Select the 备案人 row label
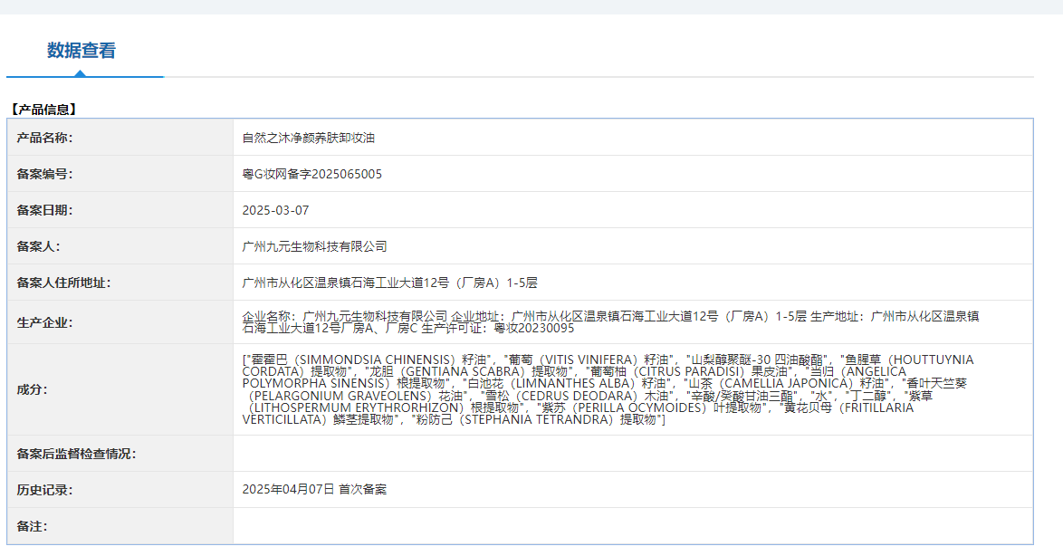 pyautogui.click(x=38, y=246)
